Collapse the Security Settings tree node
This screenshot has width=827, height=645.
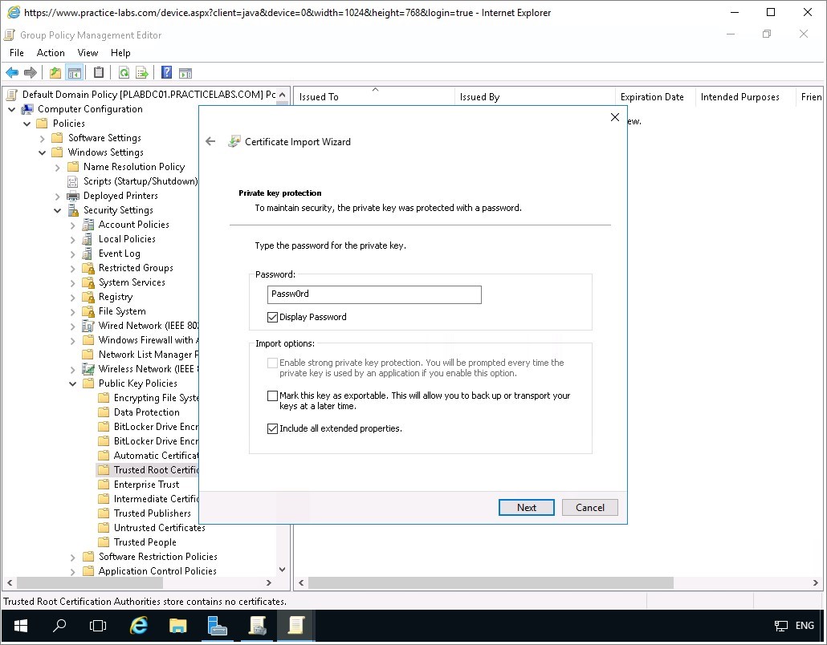tap(58, 210)
